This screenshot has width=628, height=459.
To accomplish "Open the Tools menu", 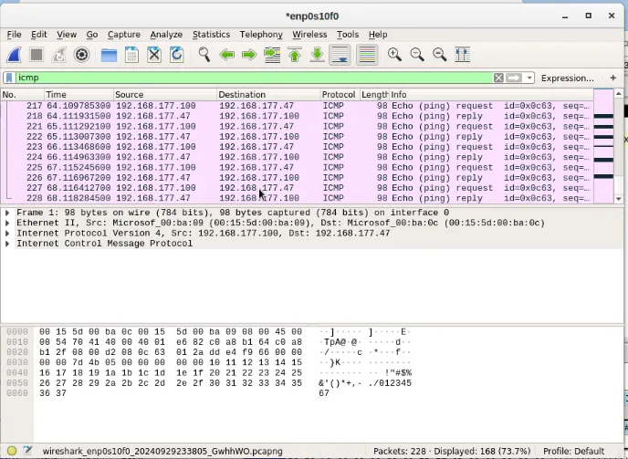I will (x=348, y=35).
